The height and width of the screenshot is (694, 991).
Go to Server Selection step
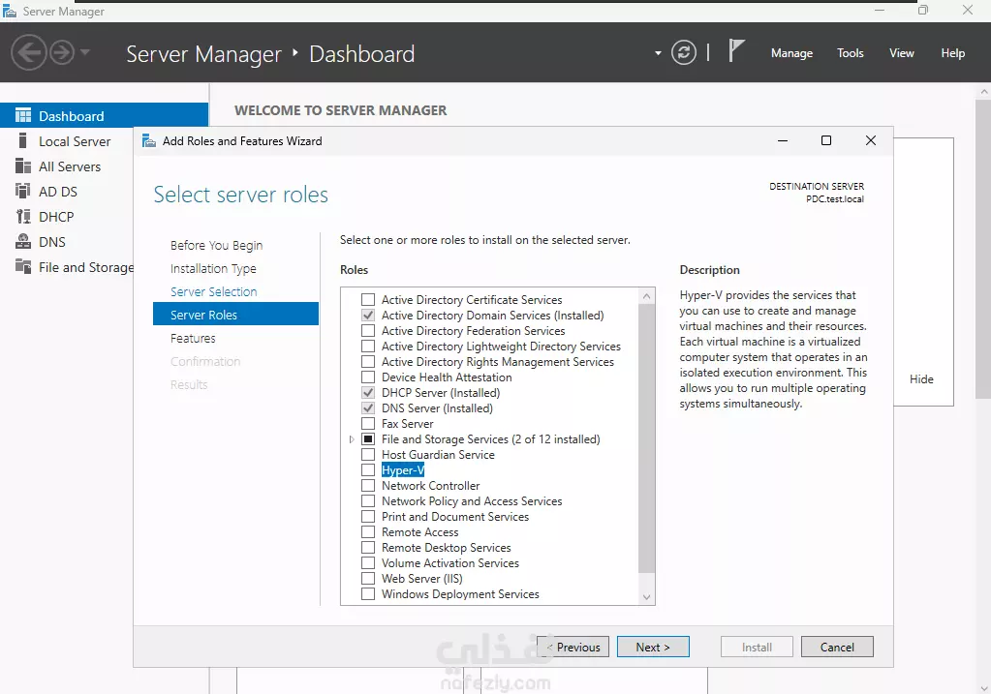214,291
